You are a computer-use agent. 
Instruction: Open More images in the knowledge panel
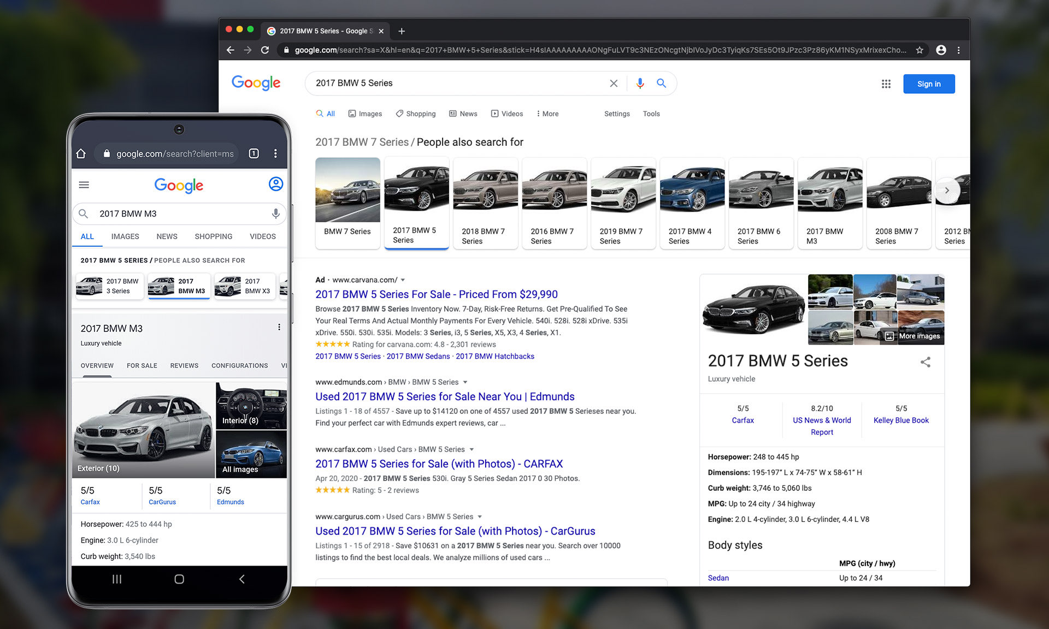pyautogui.click(x=921, y=328)
